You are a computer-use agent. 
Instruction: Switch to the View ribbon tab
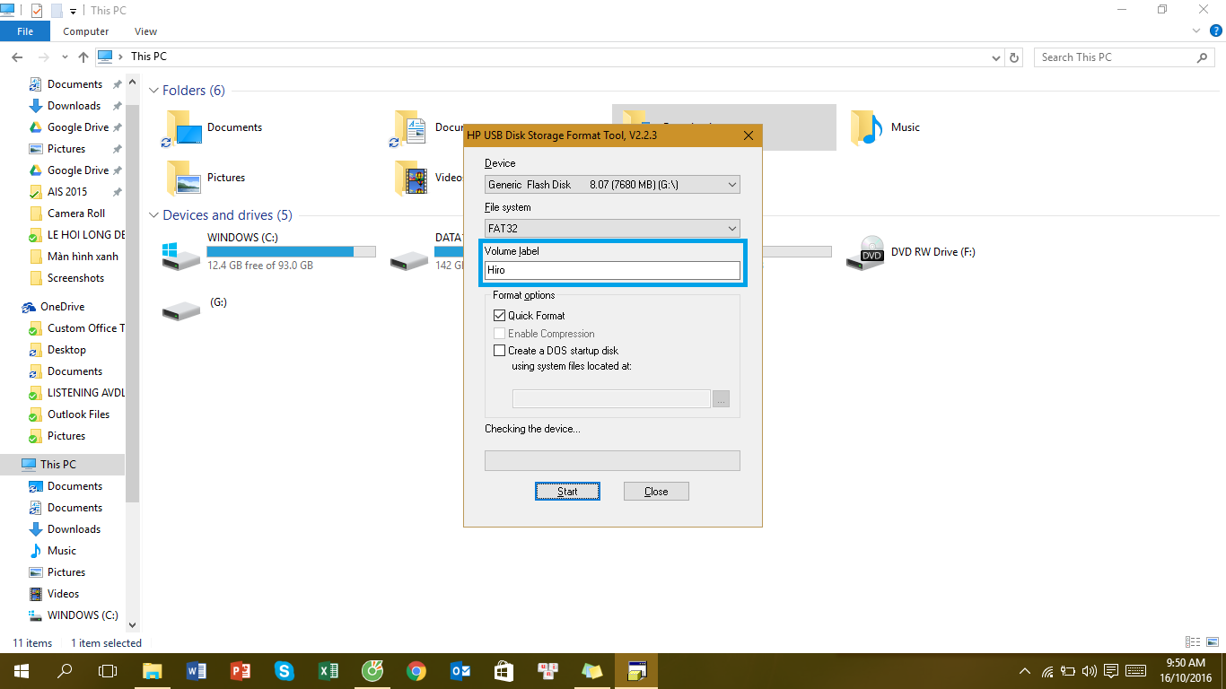(x=145, y=31)
